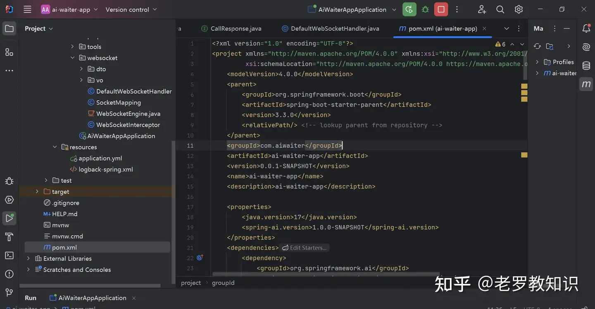
Task: Start debugging with the bug icon
Action: click(425, 9)
